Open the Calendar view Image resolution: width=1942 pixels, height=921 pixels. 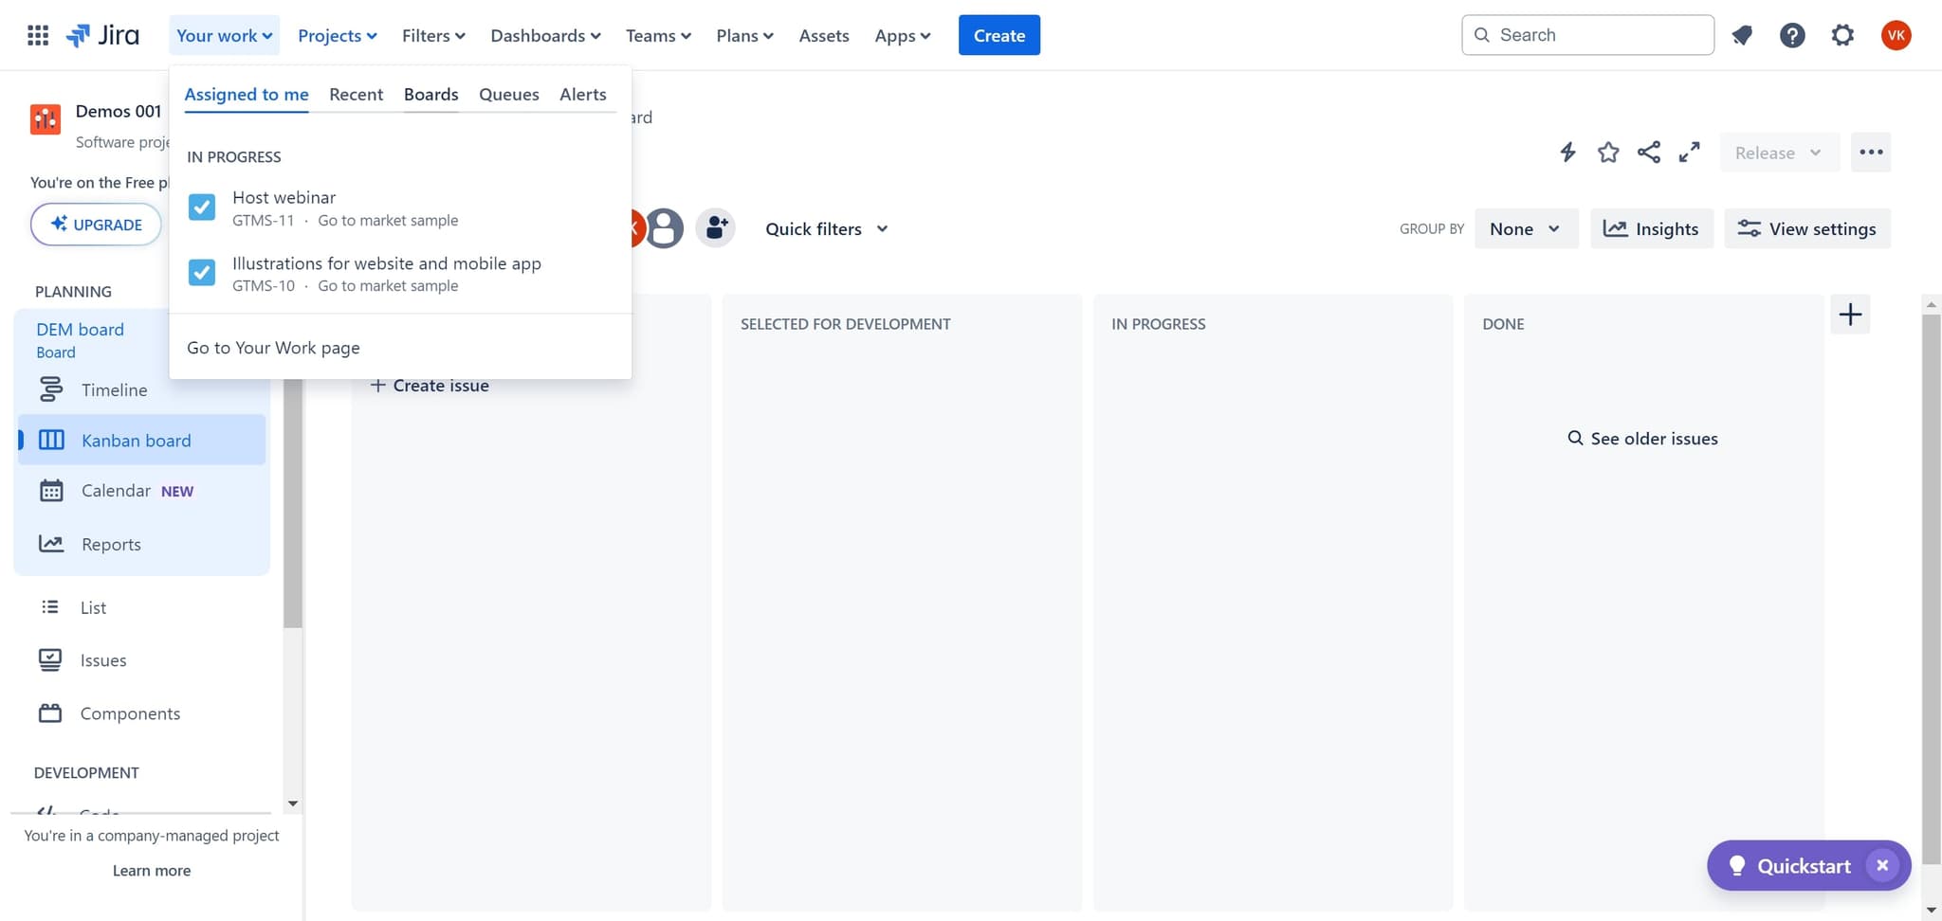116,490
